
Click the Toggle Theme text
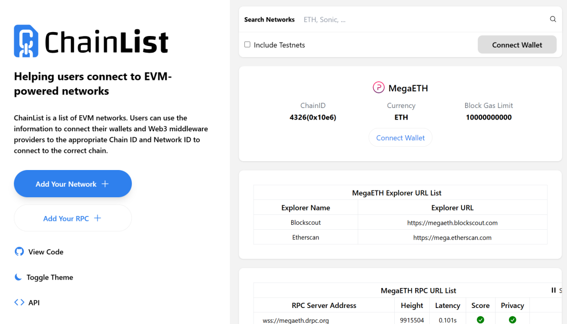point(50,277)
